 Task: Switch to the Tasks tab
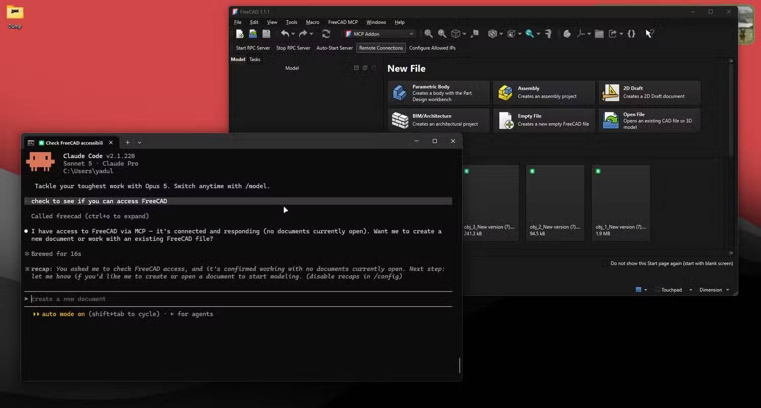click(255, 59)
